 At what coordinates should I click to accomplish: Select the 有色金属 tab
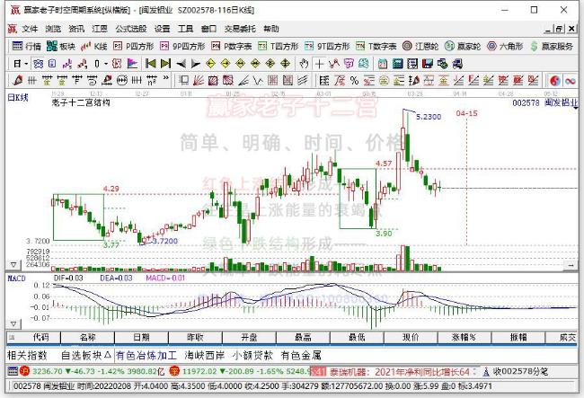click(x=301, y=355)
